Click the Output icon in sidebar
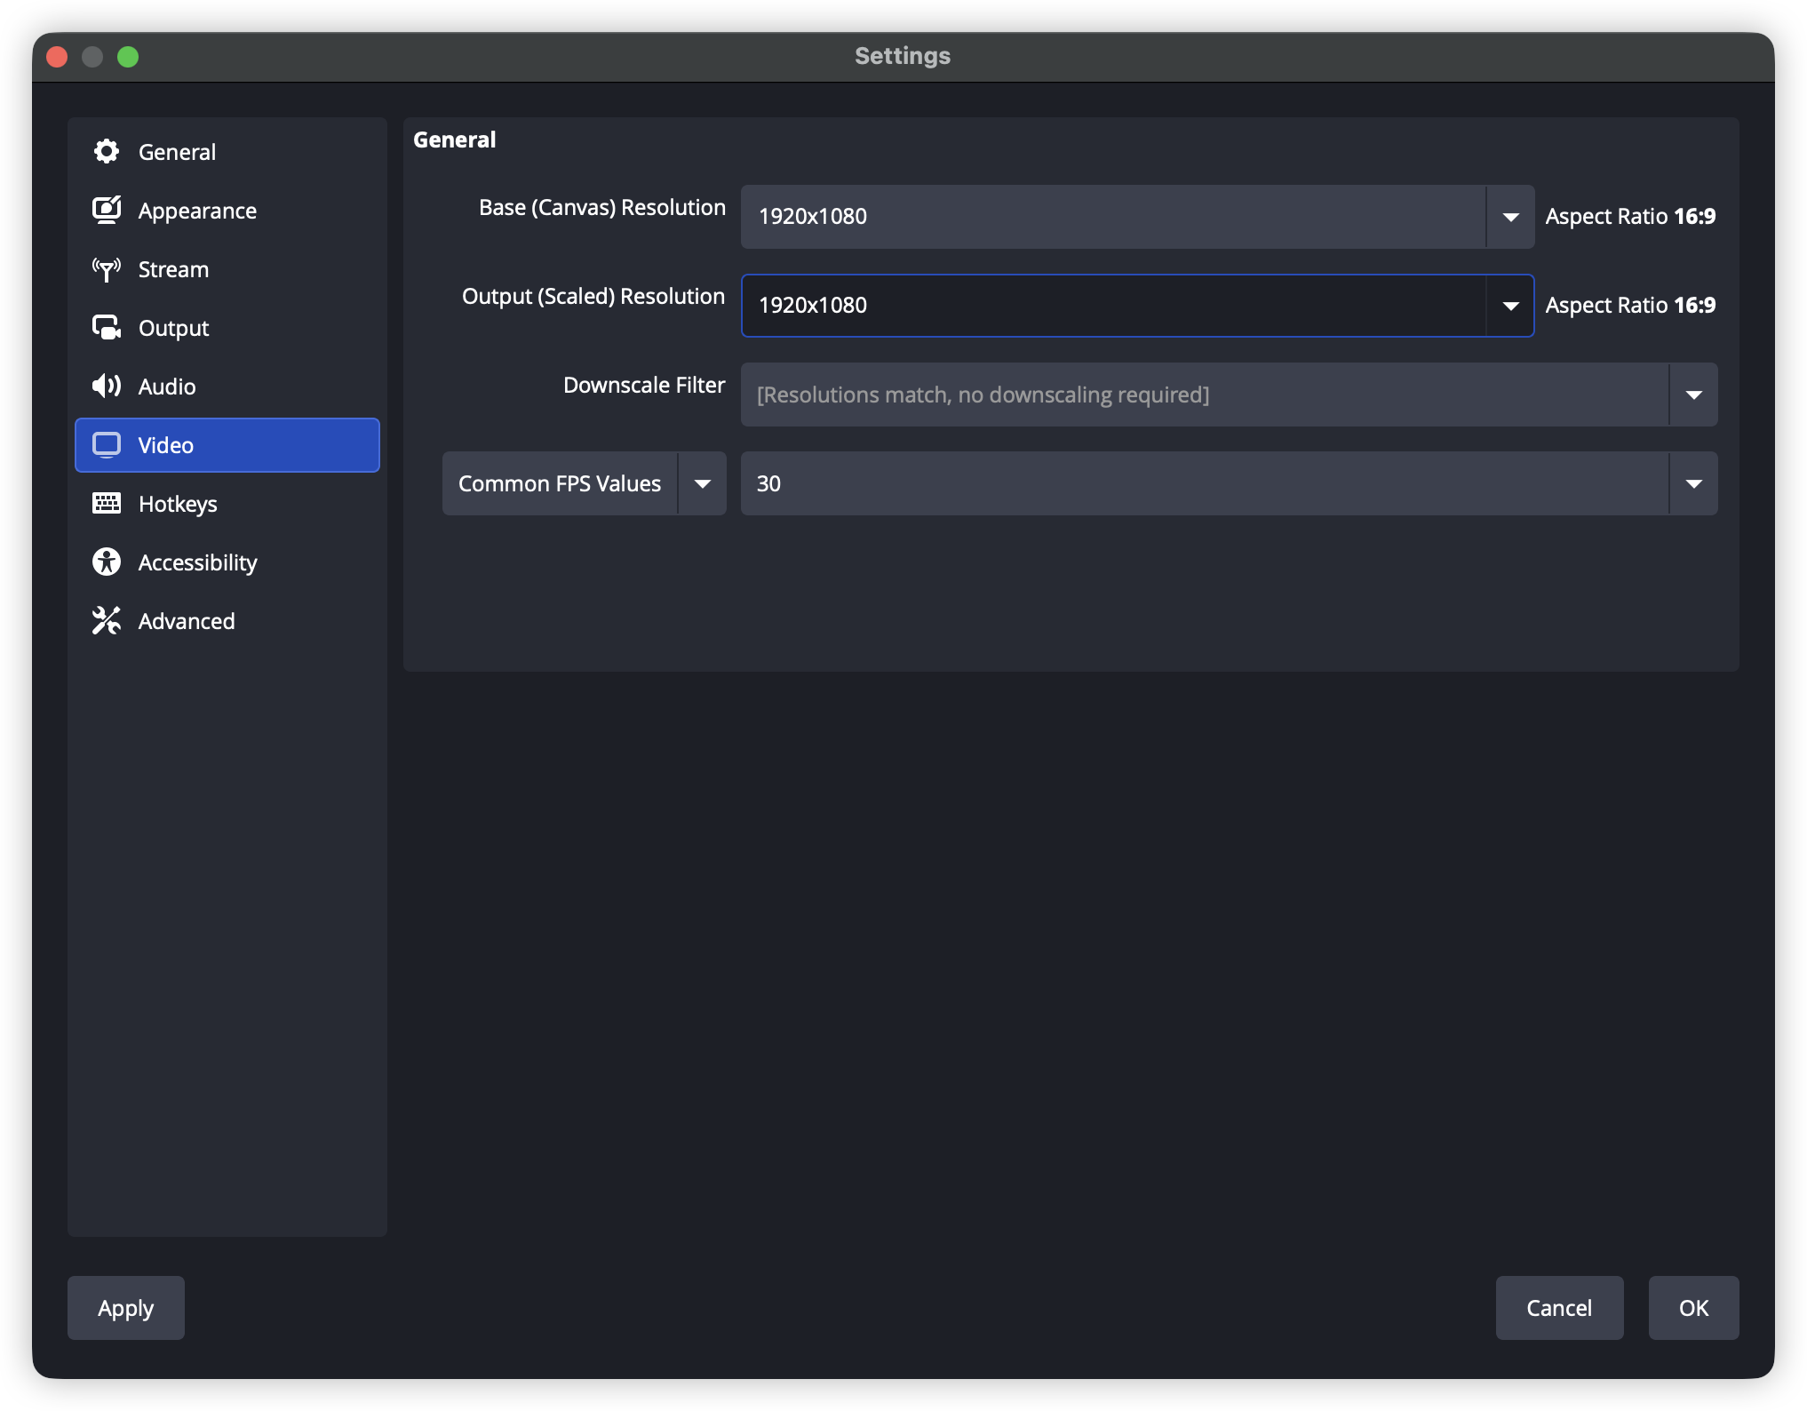The height and width of the screenshot is (1411, 1807). (107, 328)
